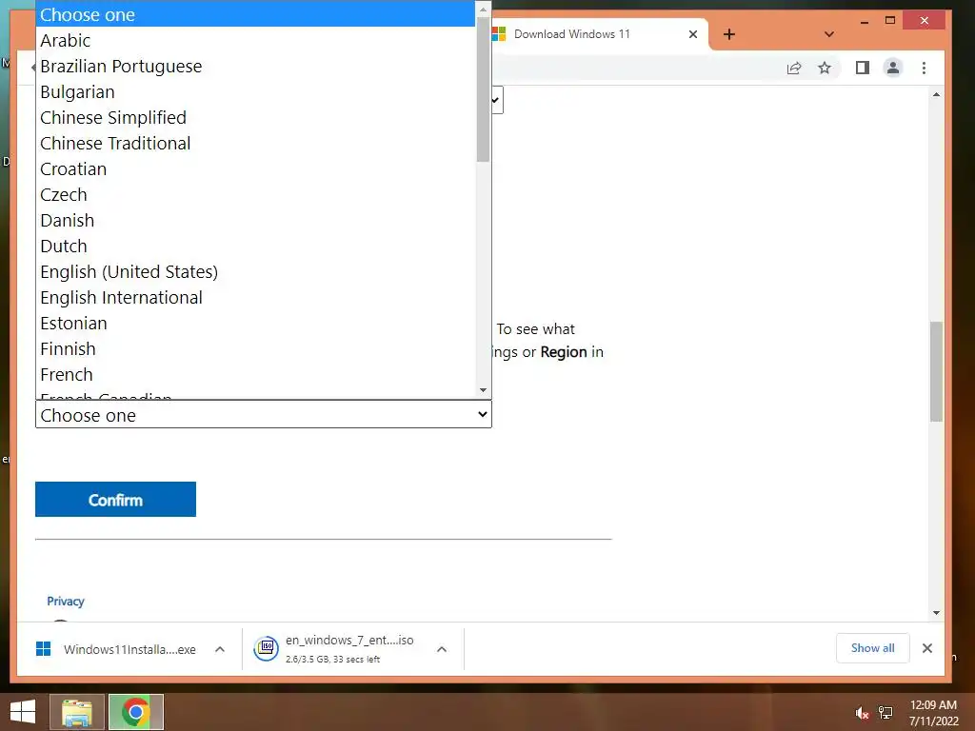The height and width of the screenshot is (731, 975).
Task: Choose English International option
Action: coord(255,298)
